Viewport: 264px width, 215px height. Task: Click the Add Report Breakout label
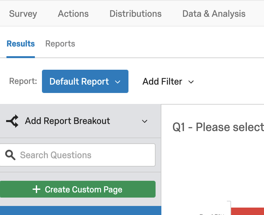pyautogui.click(x=67, y=121)
